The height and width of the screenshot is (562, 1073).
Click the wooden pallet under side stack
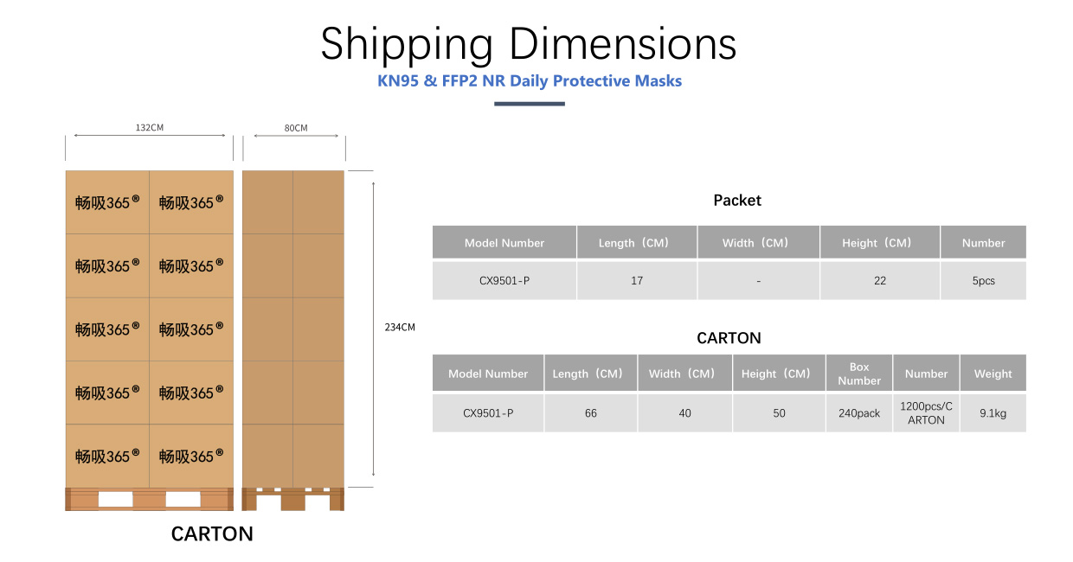click(x=293, y=499)
